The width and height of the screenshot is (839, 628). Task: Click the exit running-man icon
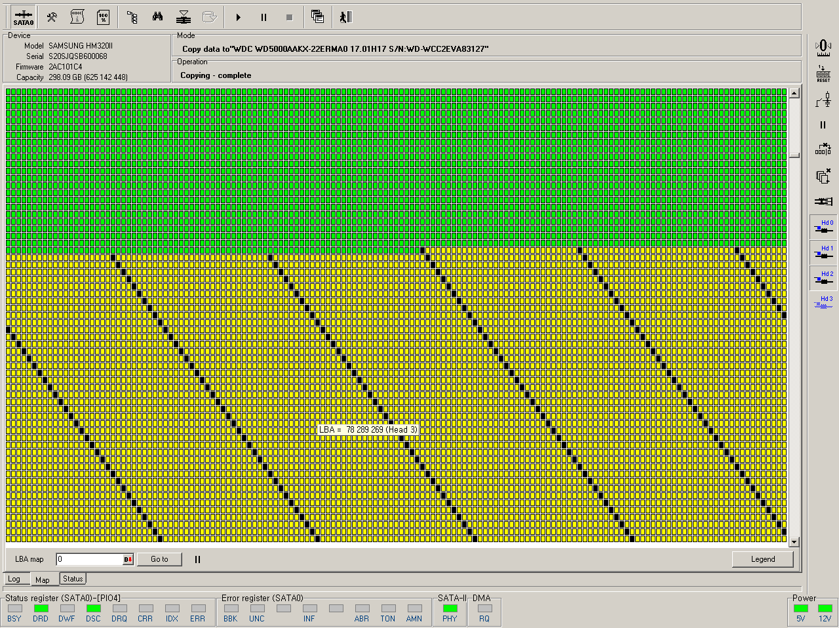345,17
